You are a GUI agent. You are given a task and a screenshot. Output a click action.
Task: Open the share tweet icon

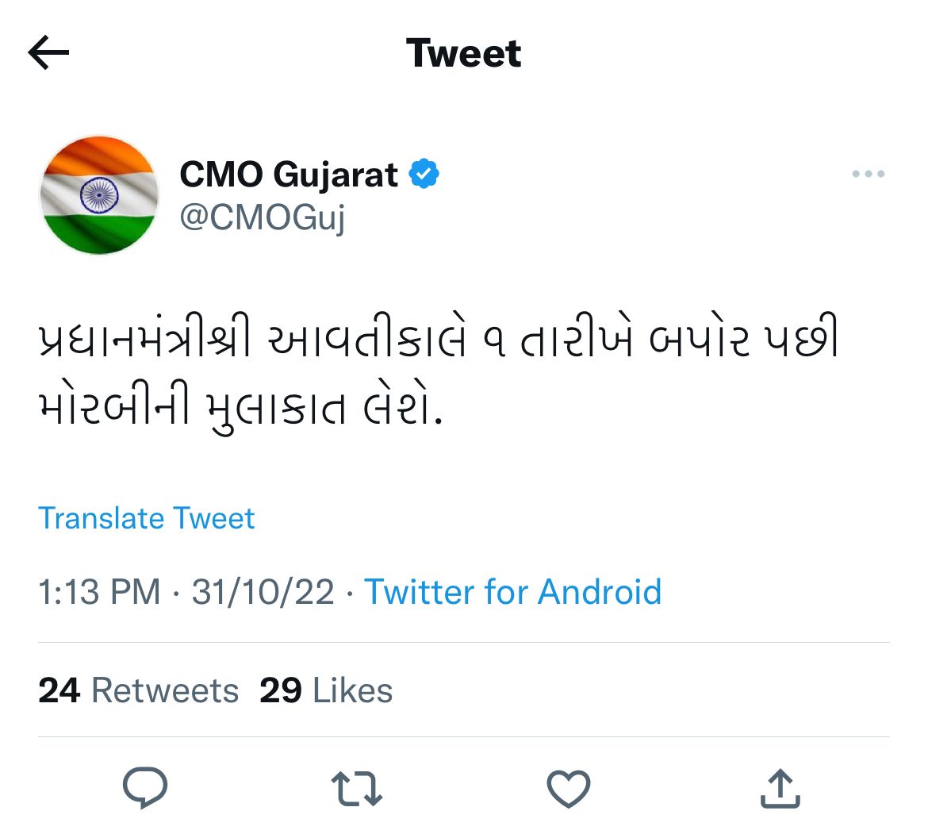pyautogui.click(x=780, y=790)
